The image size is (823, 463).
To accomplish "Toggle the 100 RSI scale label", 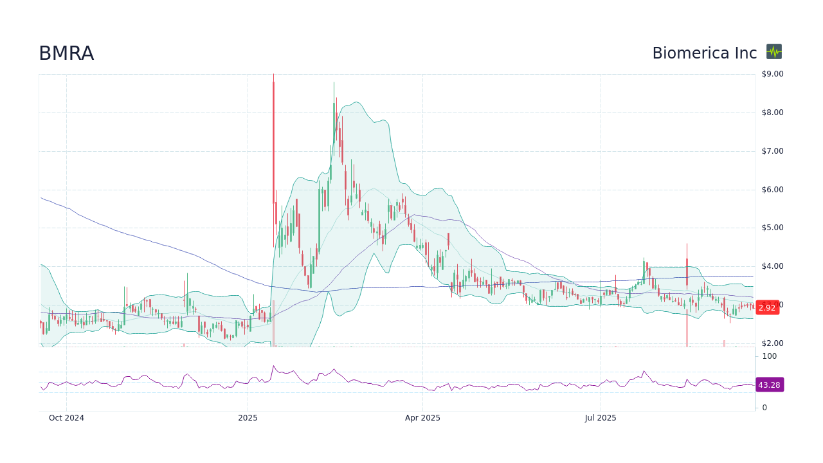I will coord(769,356).
